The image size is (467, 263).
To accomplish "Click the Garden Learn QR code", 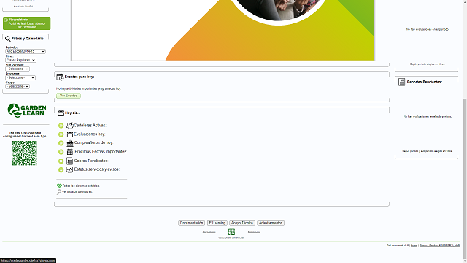I will pyautogui.click(x=24, y=153).
